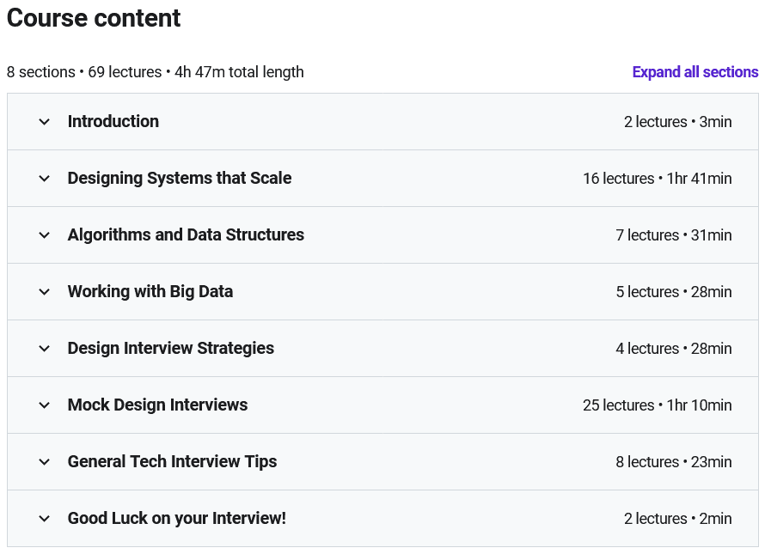Click the 7 lectures • 31min label

pos(673,235)
